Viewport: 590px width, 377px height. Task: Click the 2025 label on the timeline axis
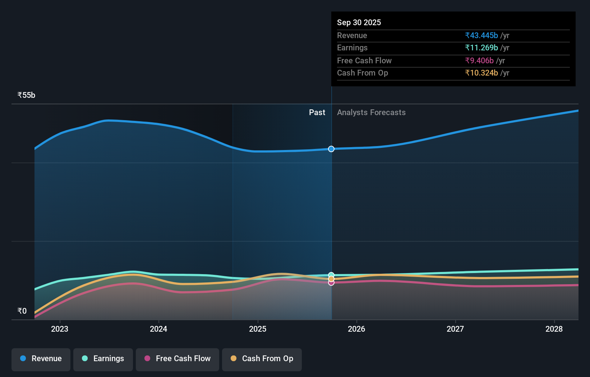click(x=258, y=329)
